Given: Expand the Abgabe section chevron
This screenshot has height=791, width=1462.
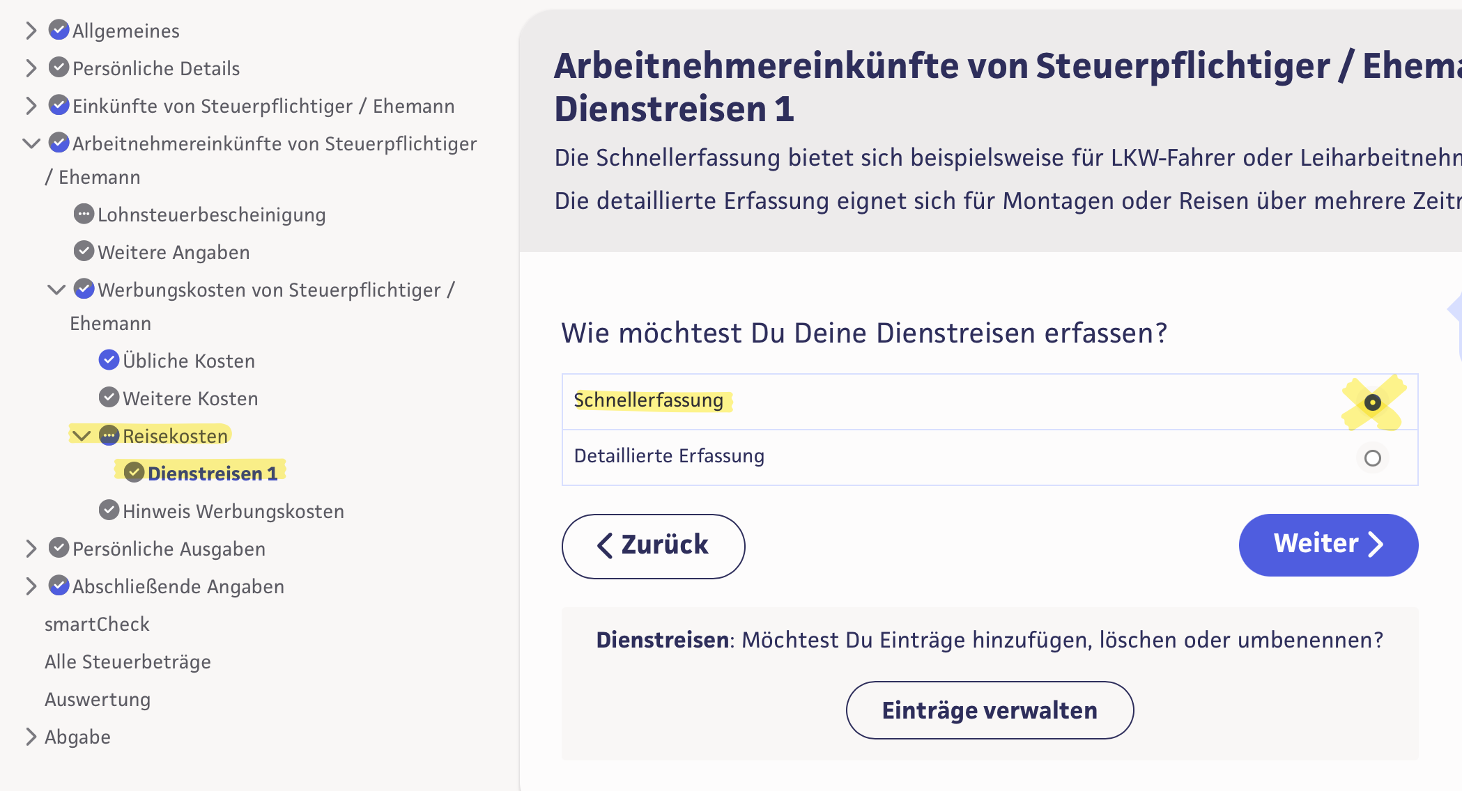Looking at the screenshot, I should 31,737.
